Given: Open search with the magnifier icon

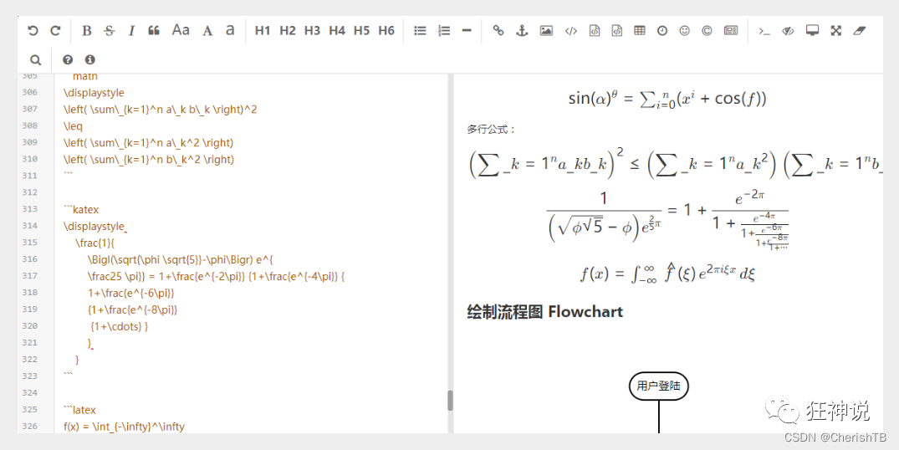Looking at the screenshot, I should [x=36, y=59].
